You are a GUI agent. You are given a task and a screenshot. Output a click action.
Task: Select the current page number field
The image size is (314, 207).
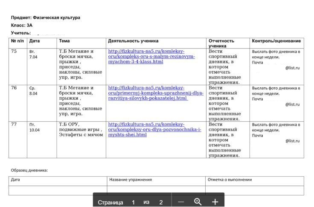tap(134, 202)
